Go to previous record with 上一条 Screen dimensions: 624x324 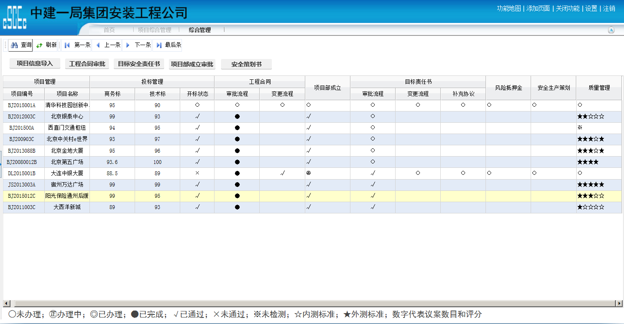(107, 45)
